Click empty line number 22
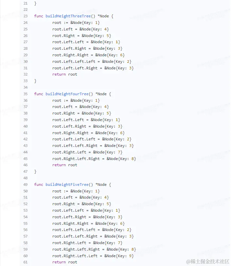Image resolution: width=231 pixels, height=266 pixels. coord(25,10)
